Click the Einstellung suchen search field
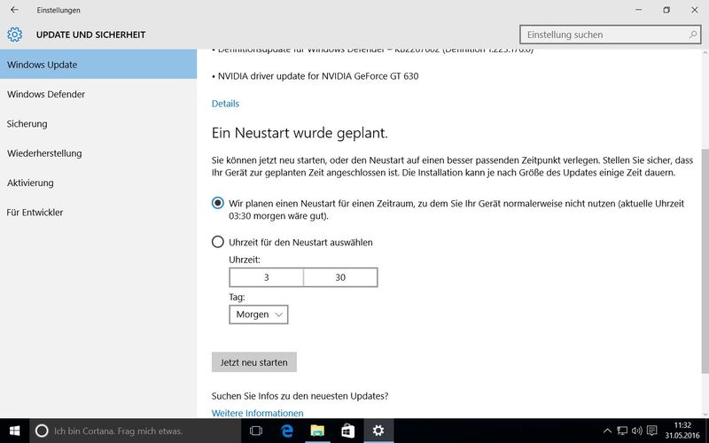 [610, 35]
